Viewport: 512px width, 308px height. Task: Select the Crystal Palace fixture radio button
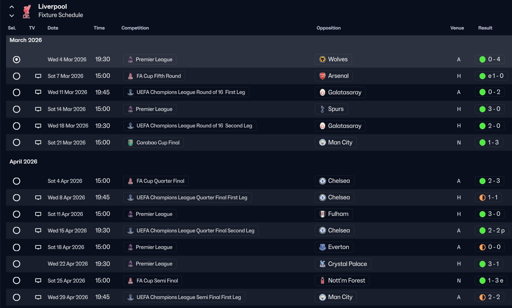(17, 264)
